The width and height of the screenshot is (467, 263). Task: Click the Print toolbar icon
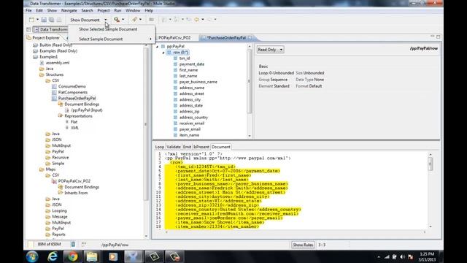coord(59,20)
